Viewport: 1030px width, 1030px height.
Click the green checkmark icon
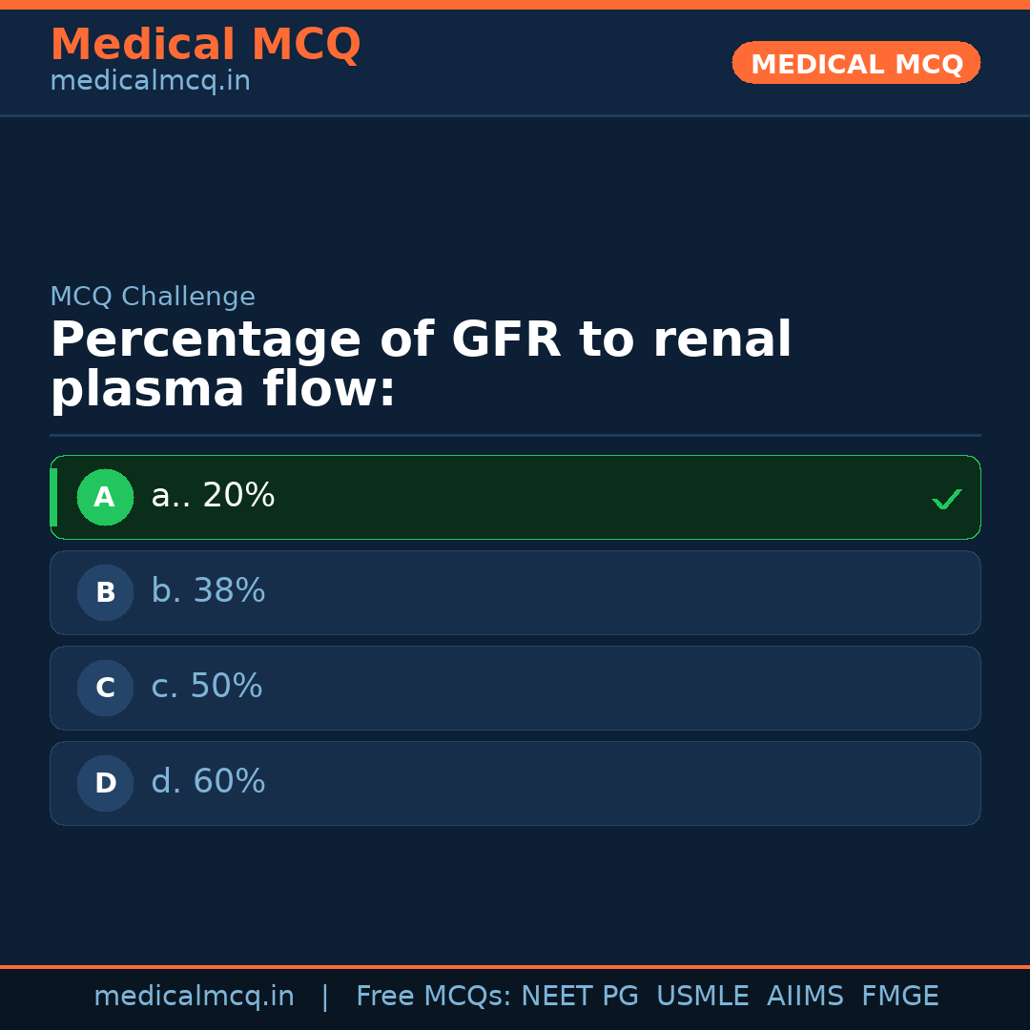946,499
